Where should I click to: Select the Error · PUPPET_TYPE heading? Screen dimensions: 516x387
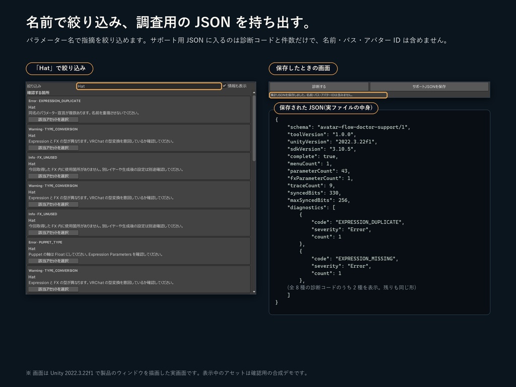(x=45, y=242)
